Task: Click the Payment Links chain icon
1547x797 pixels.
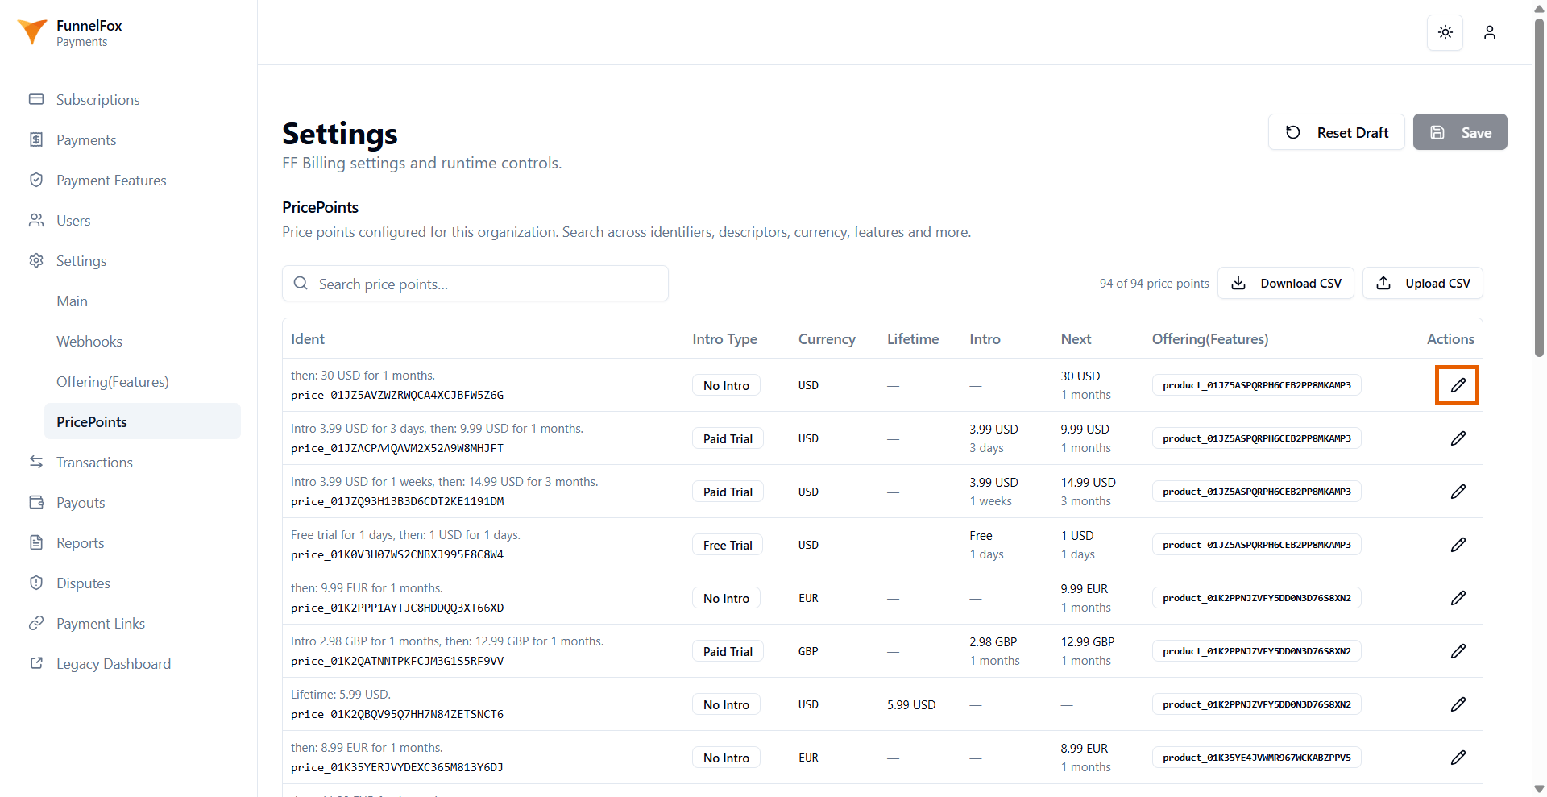Action: (x=36, y=623)
